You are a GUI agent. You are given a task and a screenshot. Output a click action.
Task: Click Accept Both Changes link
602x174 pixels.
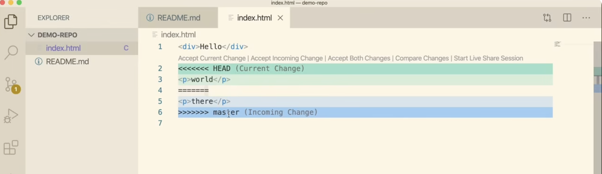coord(359,58)
